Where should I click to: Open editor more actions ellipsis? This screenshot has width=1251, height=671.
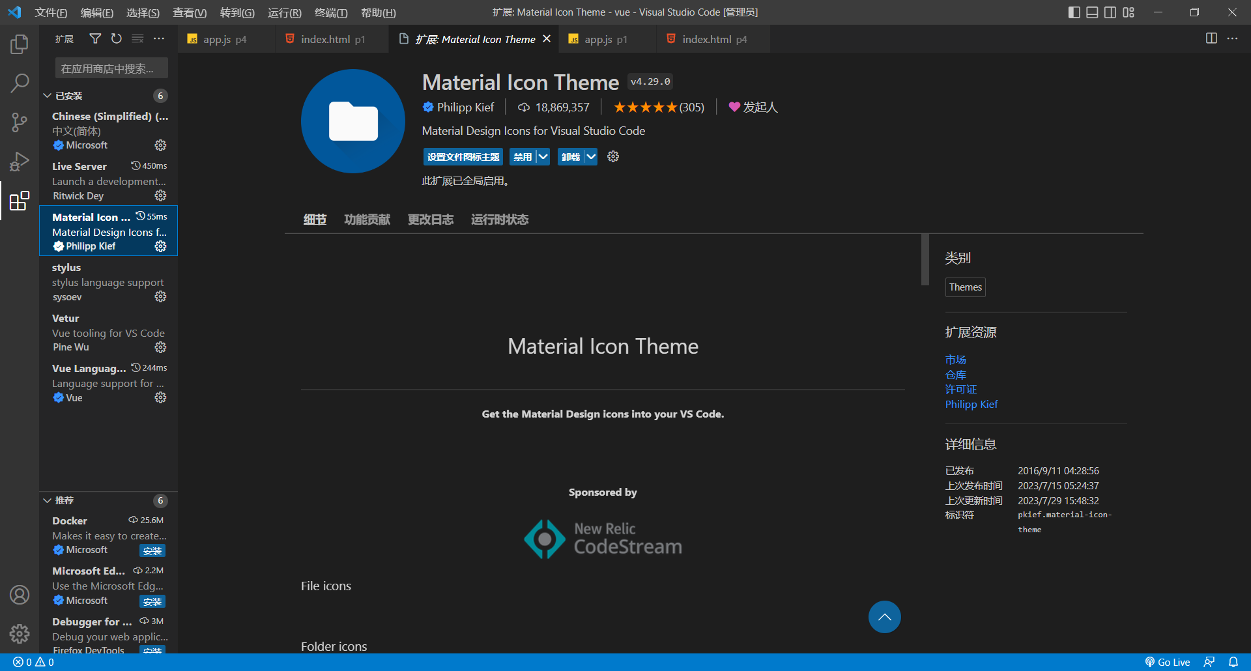click(x=1232, y=38)
